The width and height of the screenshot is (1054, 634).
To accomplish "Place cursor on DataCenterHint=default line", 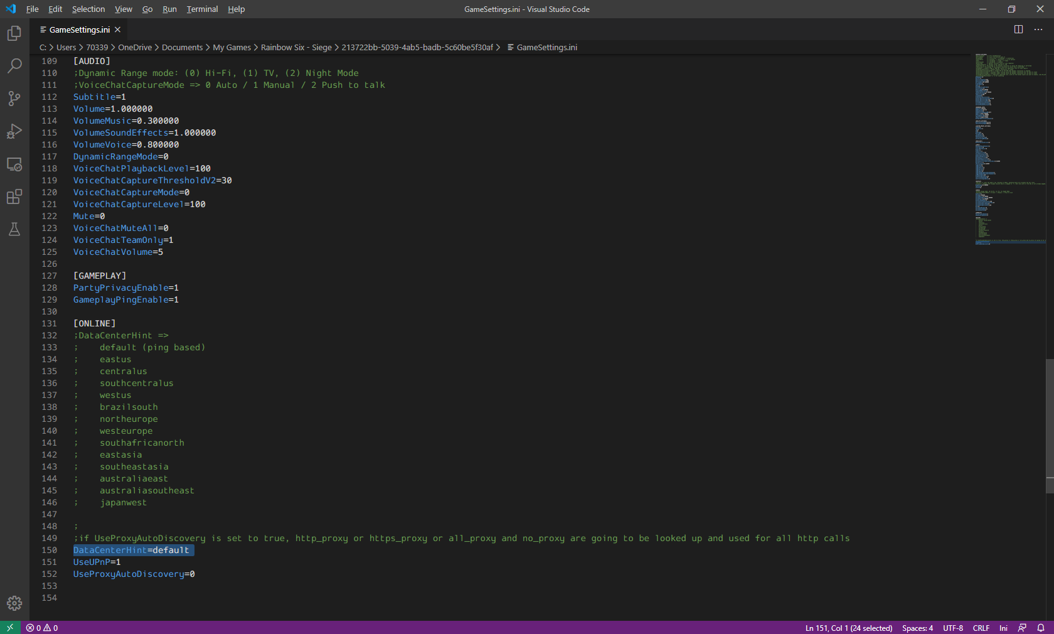I will coord(131,550).
